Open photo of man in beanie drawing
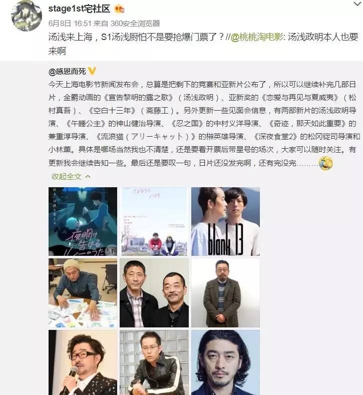 (x=83, y=293)
